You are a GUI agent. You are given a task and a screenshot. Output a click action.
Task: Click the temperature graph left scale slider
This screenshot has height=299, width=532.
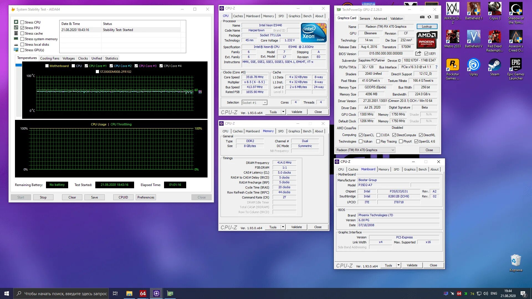tap(19, 65)
